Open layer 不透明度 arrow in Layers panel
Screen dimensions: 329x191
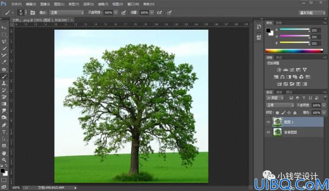click(324, 105)
